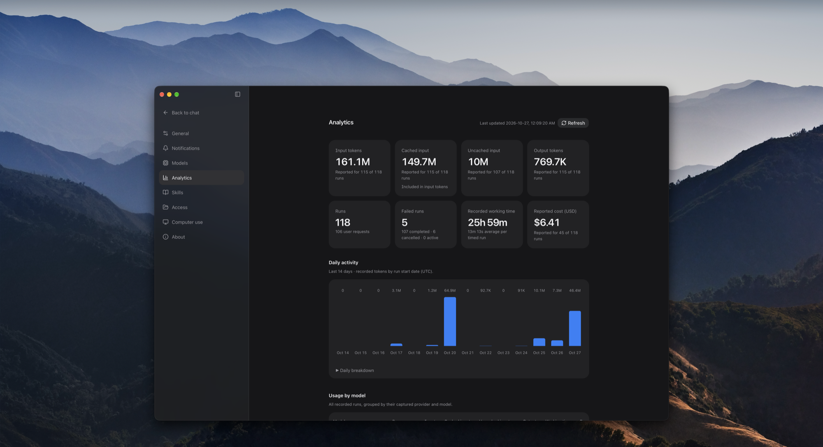
Task: Click the 161.1M input tokens value
Action: click(353, 162)
